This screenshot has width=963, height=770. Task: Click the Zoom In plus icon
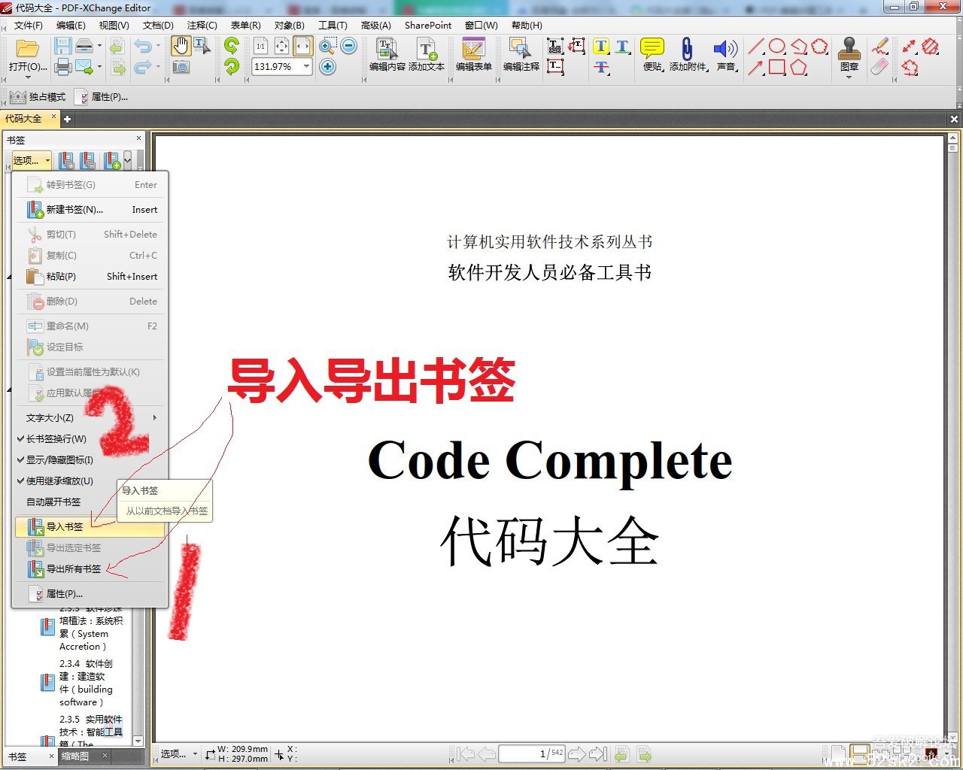pyautogui.click(x=328, y=67)
